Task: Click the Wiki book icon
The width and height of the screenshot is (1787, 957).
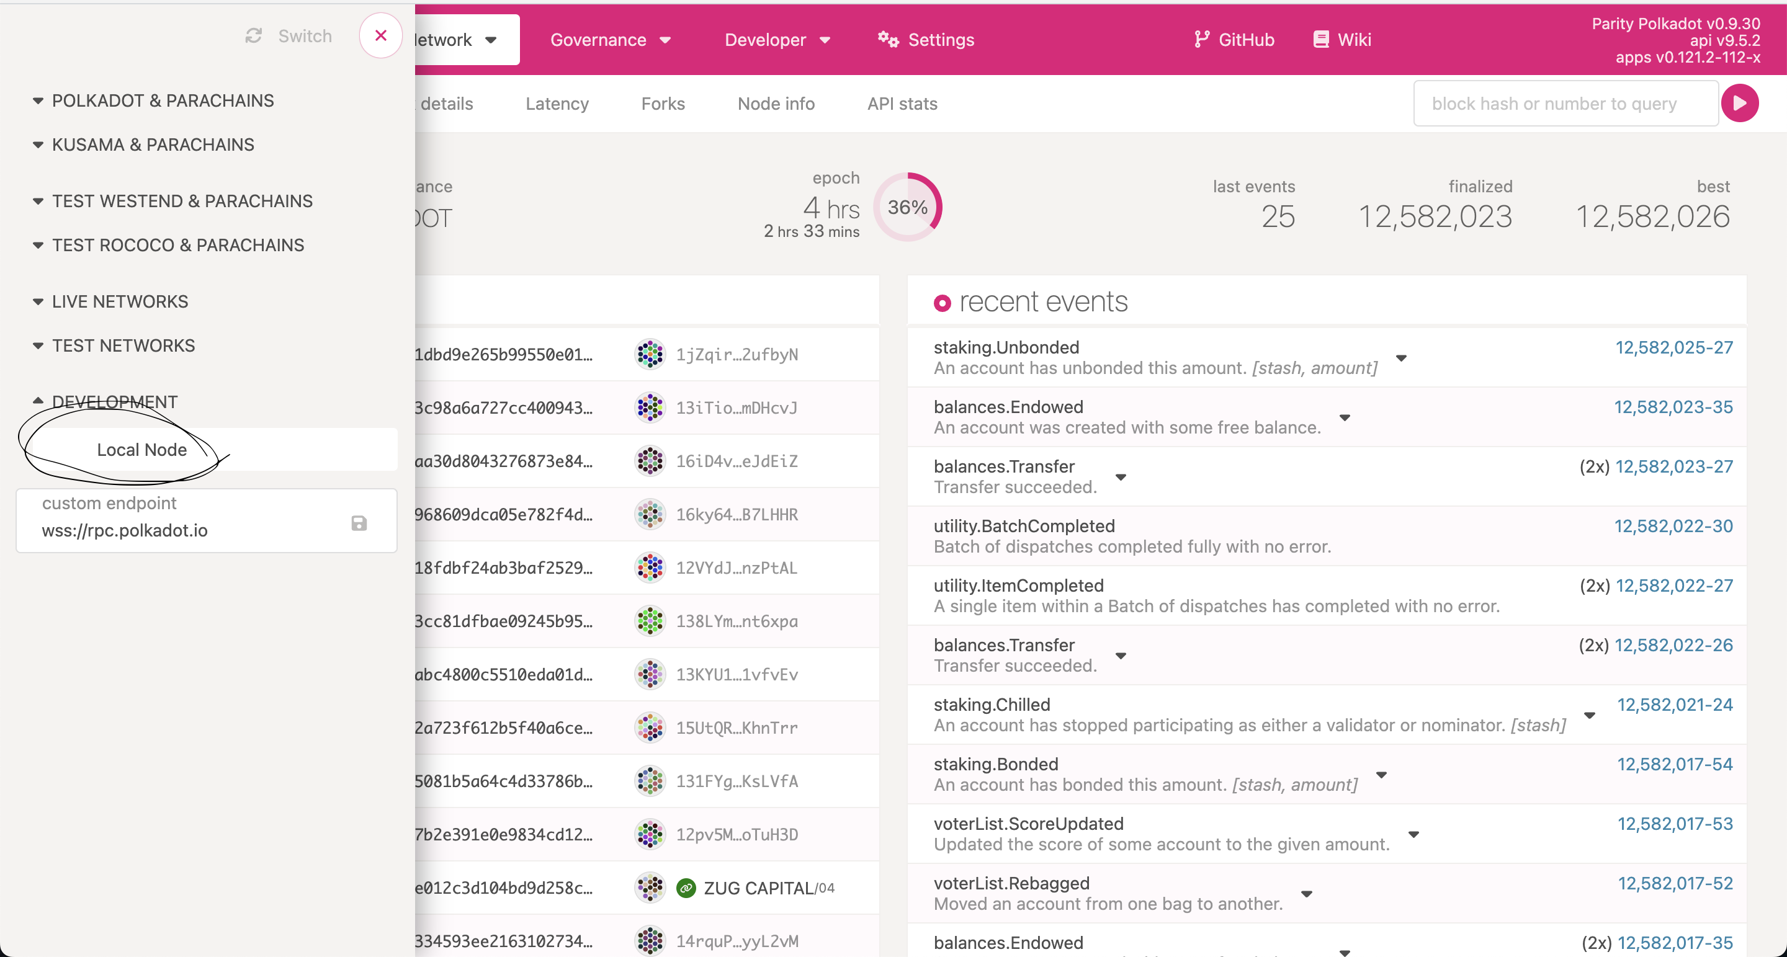Action: click(1321, 40)
